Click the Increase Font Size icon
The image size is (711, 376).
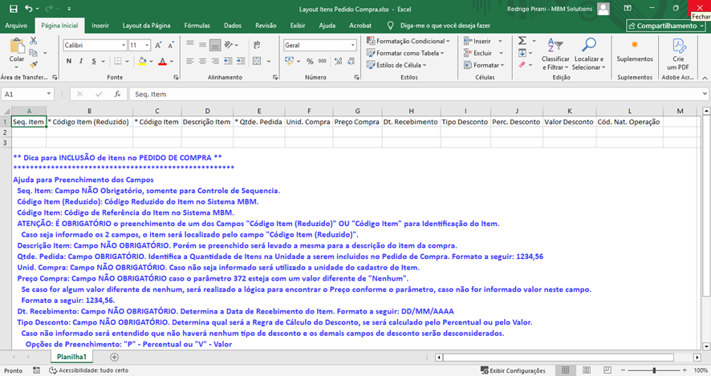point(159,46)
